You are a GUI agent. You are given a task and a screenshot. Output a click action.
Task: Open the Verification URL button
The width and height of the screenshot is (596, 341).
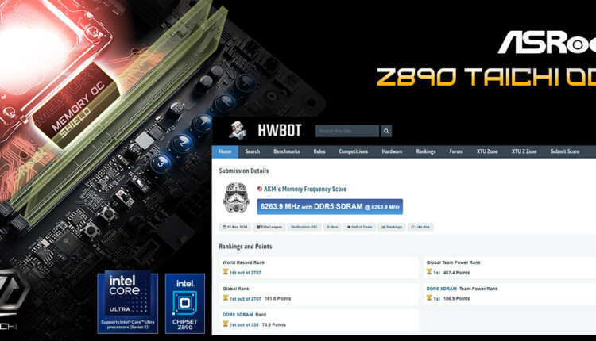pos(304,227)
